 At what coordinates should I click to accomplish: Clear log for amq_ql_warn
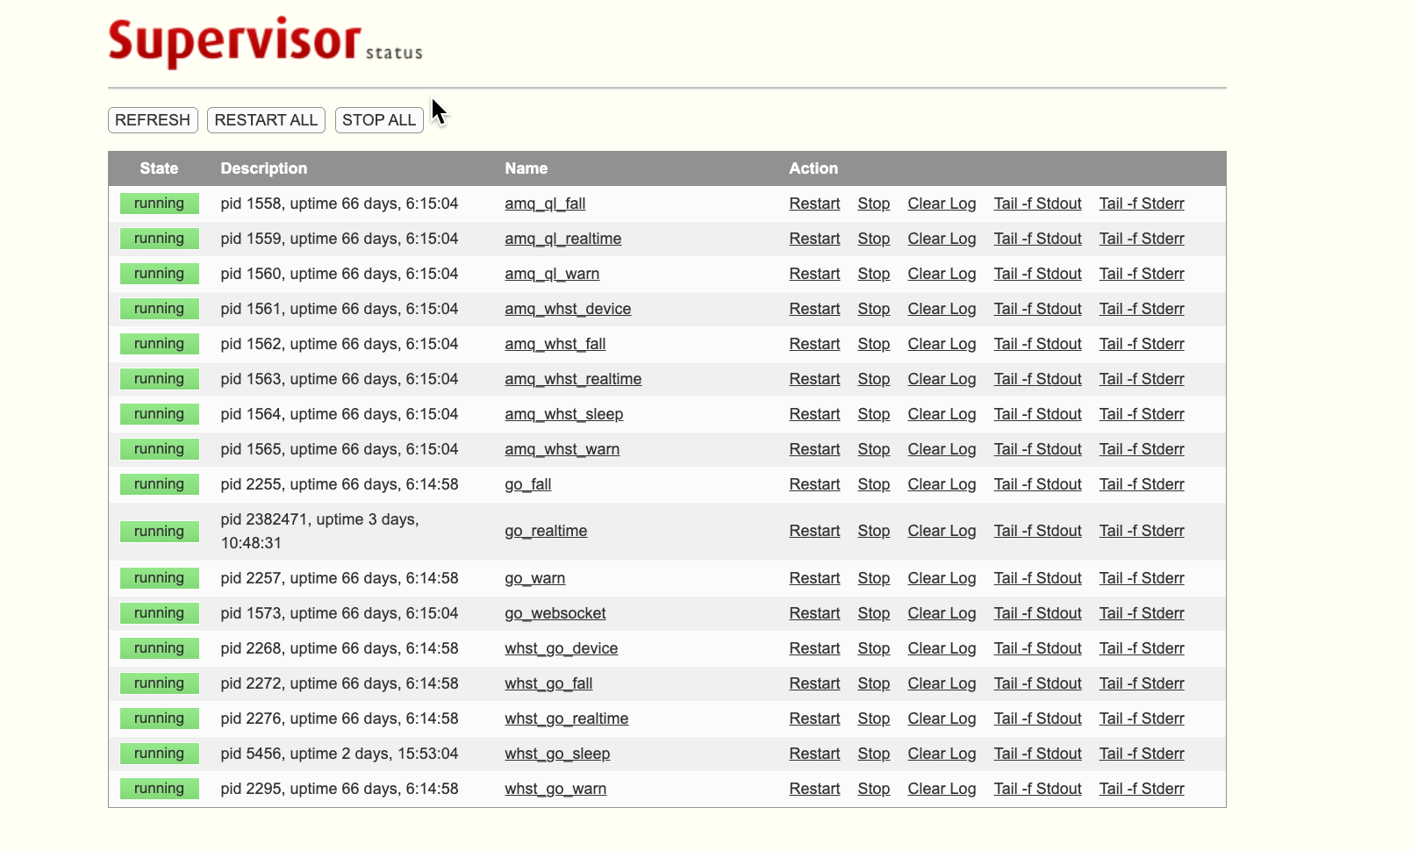[x=942, y=274]
